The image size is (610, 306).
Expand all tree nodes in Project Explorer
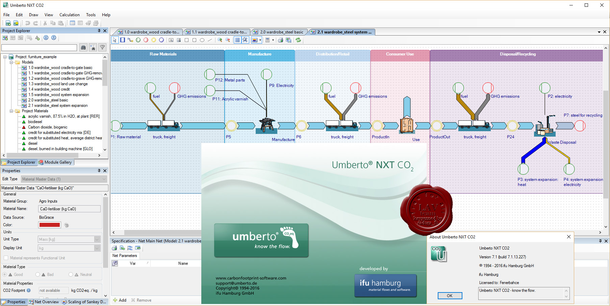(46, 38)
